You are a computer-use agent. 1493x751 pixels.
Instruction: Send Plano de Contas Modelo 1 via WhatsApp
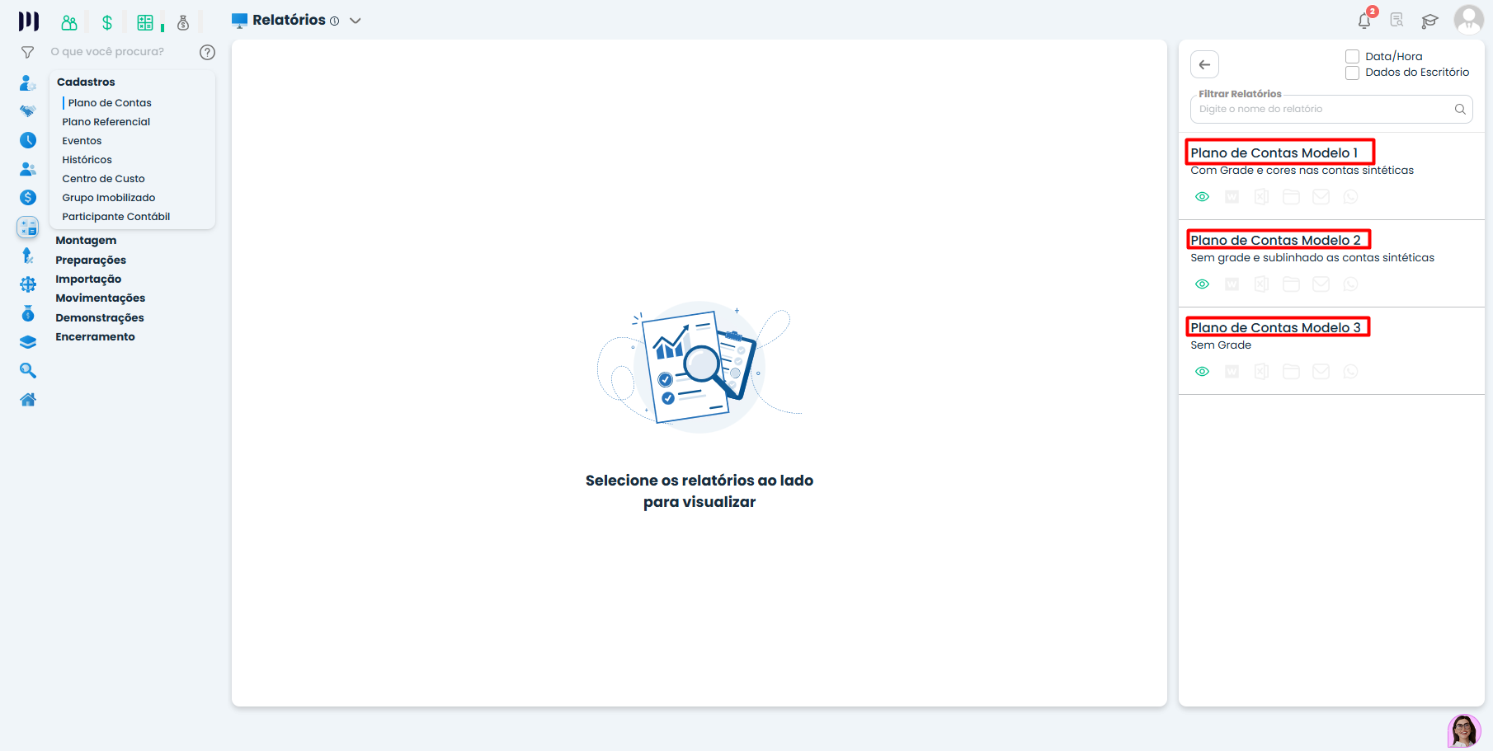pos(1350,197)
